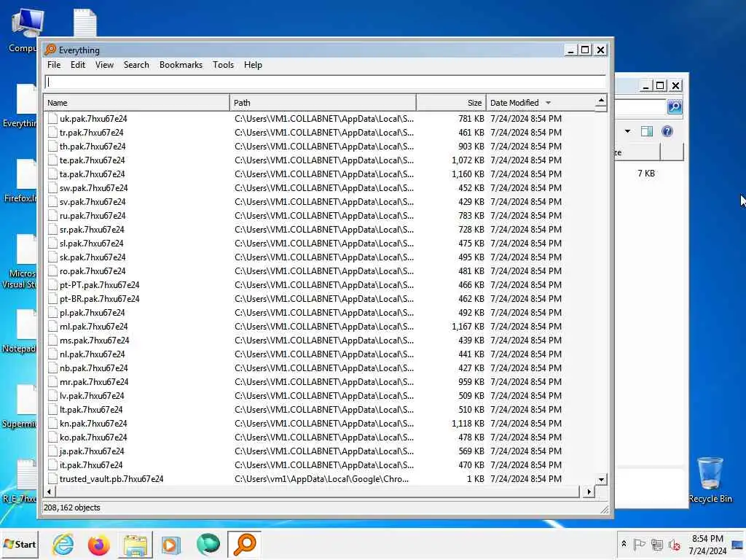The height and width of the screenshot is (560, 746).
Task: Select it.pak.7hxu67e24 file name
Action: [91, 464]
